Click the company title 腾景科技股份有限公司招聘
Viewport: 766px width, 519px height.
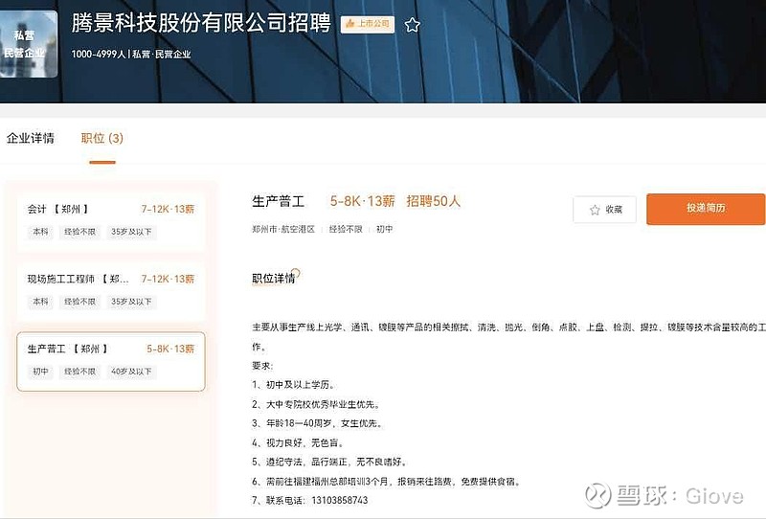point(201,22)
